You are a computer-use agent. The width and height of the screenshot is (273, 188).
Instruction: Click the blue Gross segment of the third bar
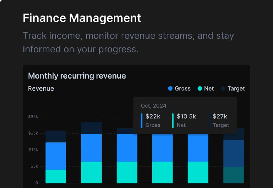pos(127,148)
